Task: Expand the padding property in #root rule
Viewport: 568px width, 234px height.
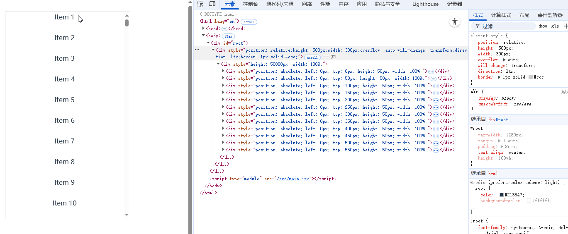Action: click(x=502, y=147)
